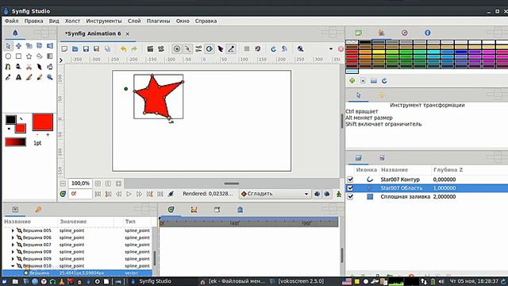Open the red-to-black gradient swatch
This screenshot has height=286, width=508.
pyautogui.click(x=16, y=142)
